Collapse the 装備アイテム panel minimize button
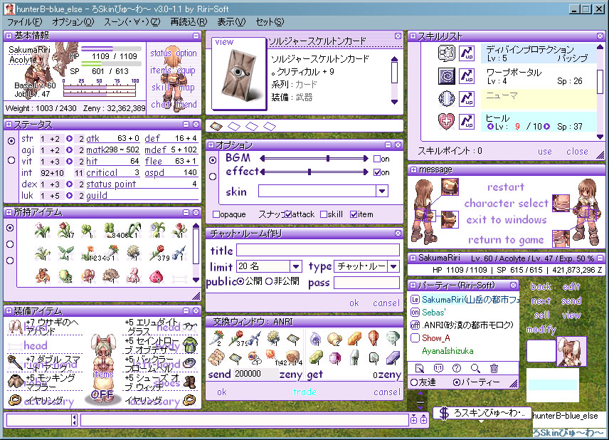The image size is (609, 440). coord(186,311)
